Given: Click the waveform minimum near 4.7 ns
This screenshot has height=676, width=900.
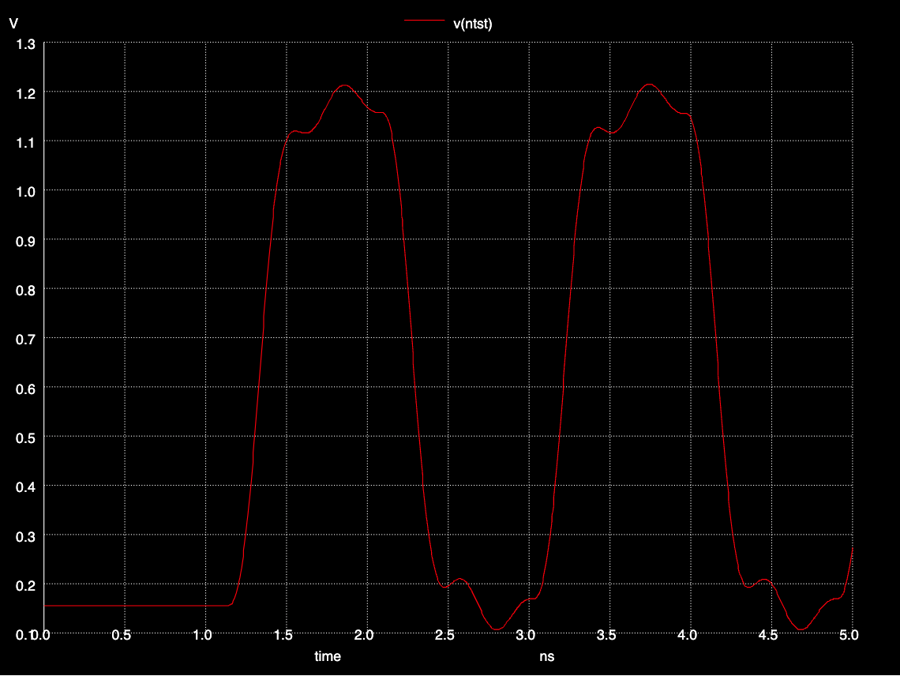Looking at the screenshot, I should coord(802,629).
